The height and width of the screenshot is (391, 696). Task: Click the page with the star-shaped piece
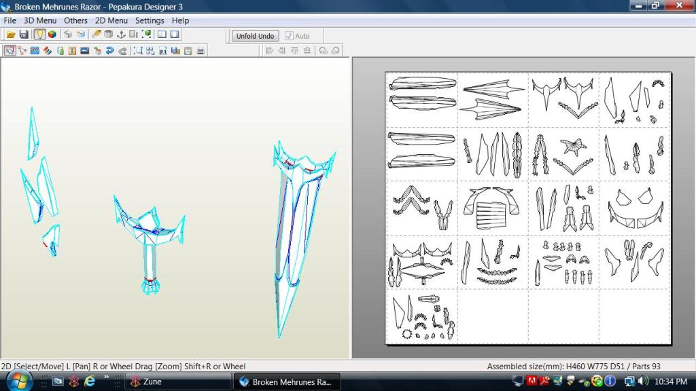(x=563, y=154)
